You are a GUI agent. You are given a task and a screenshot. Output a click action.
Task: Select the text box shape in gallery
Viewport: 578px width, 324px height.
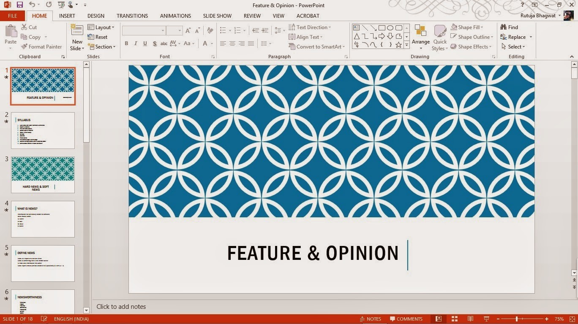coord(356,28)
